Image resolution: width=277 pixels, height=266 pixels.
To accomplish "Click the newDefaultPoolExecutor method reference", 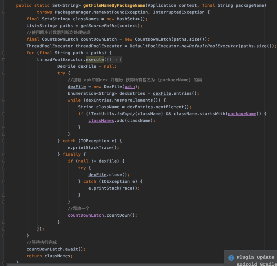I will (210, 46).
